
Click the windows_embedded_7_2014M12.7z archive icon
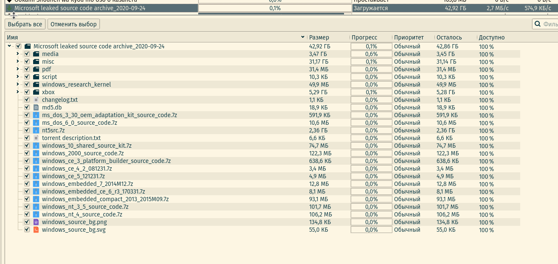(36, 184)
